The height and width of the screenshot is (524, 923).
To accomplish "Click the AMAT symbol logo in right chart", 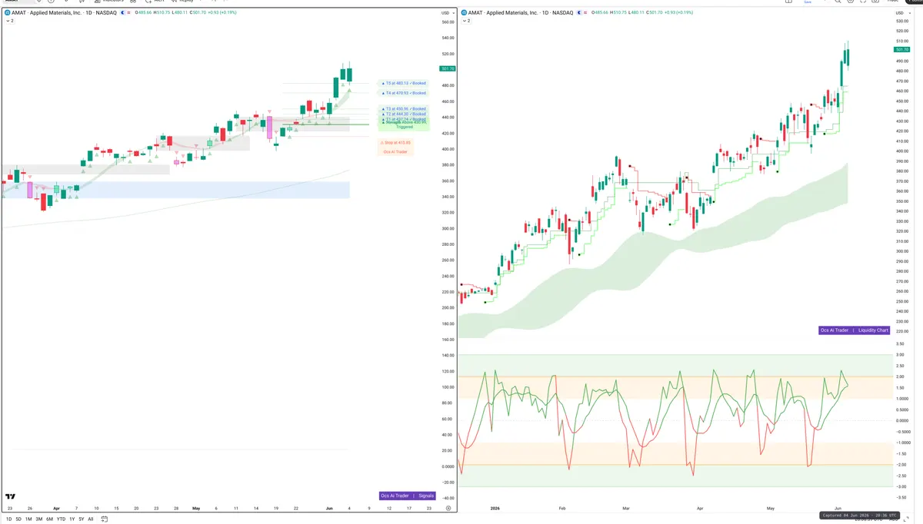I will pyautogui.click(x=464, y=13).
